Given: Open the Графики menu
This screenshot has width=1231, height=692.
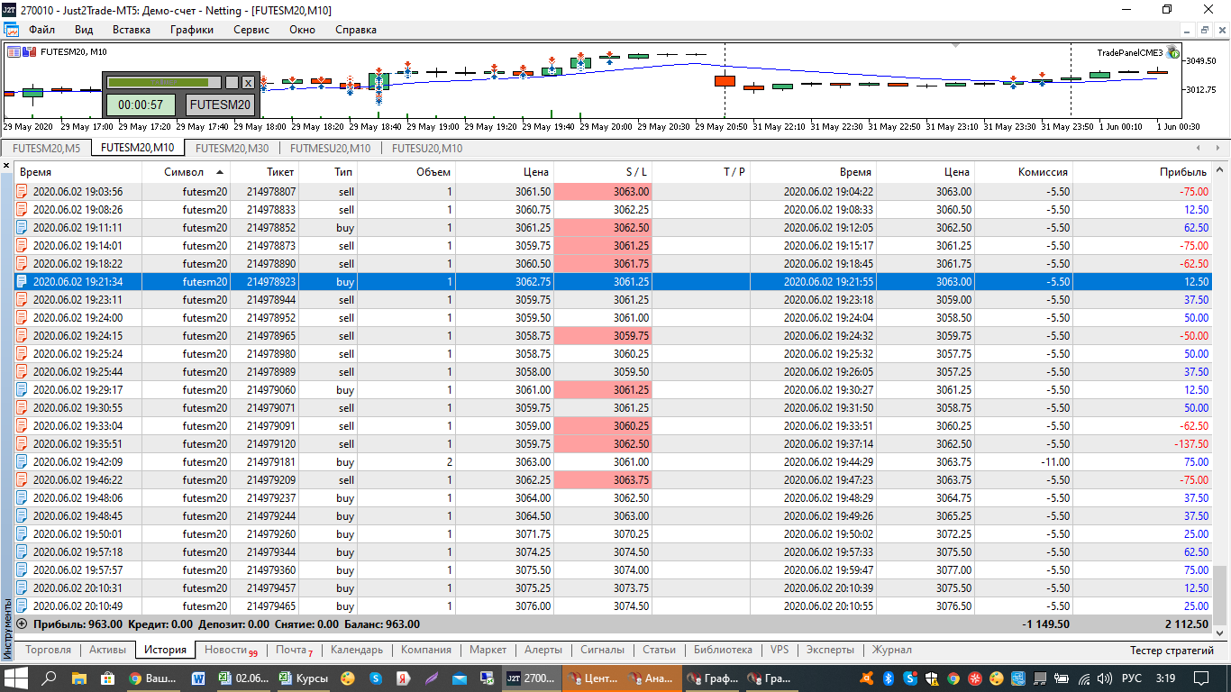Looking at the screenshot, I should [x=191, y=30].
